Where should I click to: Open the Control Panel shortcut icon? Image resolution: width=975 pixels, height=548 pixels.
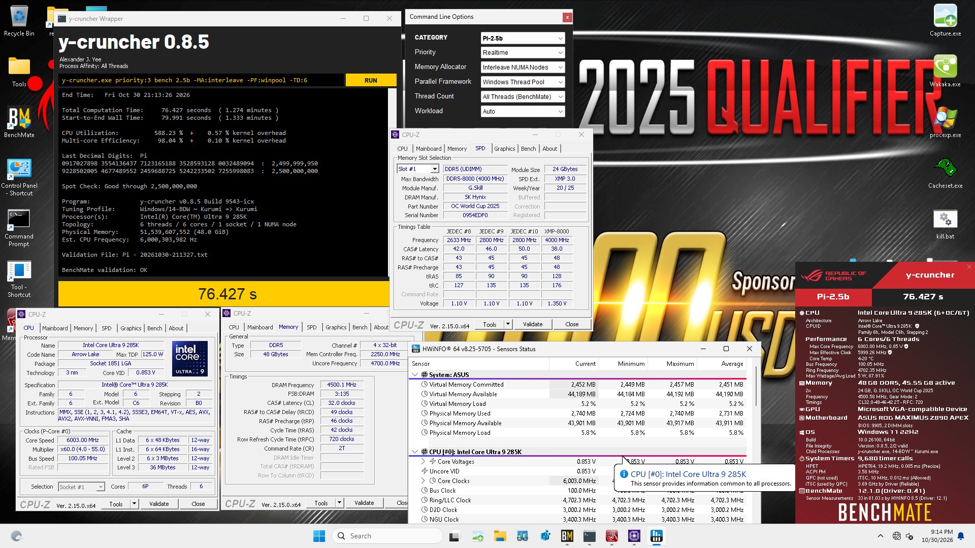[19, 177]
